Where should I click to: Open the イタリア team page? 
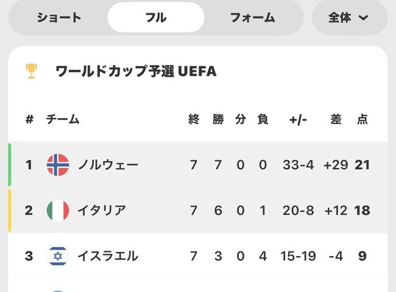coord(102,210)
